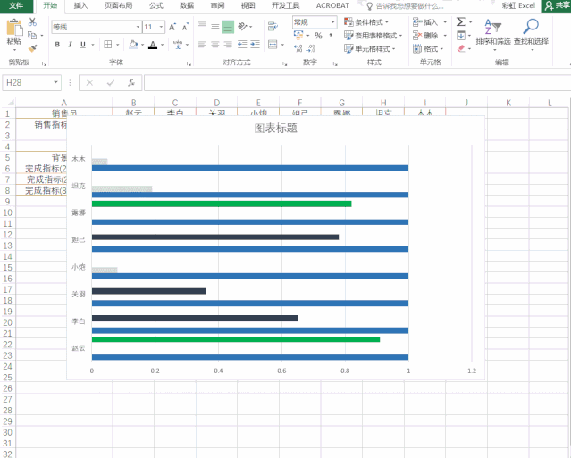Apply the red font color
Screen dimensions: 571x458
pos(153,45)
